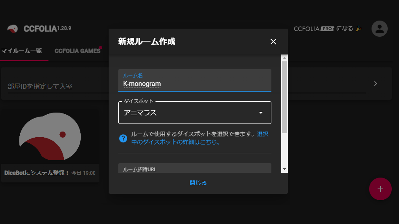Image resolution: width=399 pixels, height=224 pixels.
Task: Click the scrollbar down arrow in dialog
Action: pos(284,169)
